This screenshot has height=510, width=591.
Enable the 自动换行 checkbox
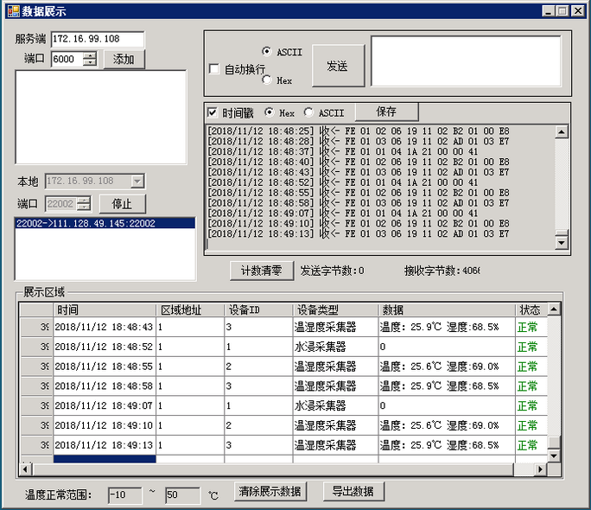pyautogui.click(x=214, y=69)
